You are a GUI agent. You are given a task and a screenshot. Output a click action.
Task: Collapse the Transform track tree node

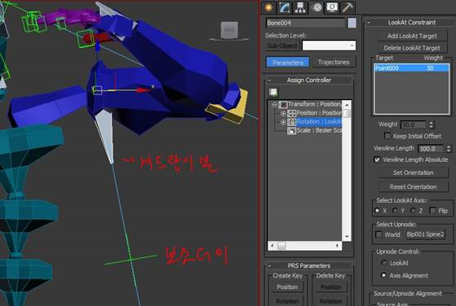click(x=274, y=104)
